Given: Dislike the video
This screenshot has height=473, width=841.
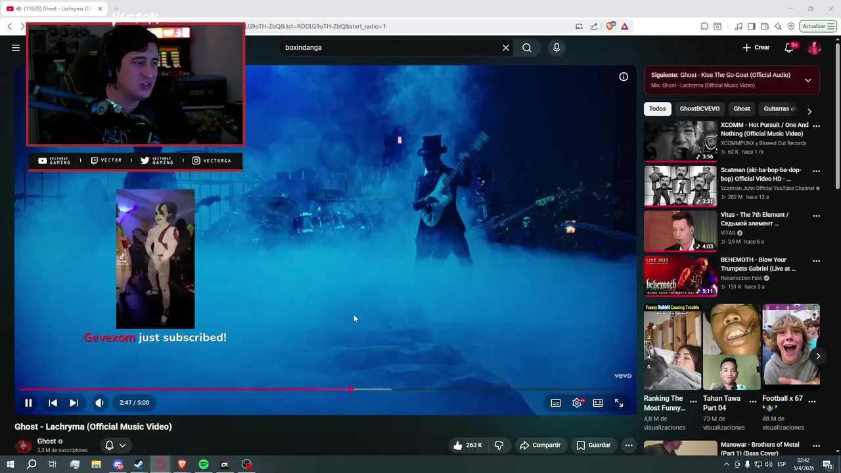Looking at the screenshot, I should click(x=499, y=445).
